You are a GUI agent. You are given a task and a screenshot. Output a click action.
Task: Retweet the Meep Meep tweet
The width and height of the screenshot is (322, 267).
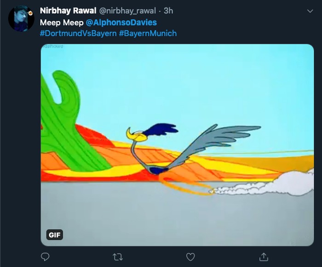click(x=118, y=256)
